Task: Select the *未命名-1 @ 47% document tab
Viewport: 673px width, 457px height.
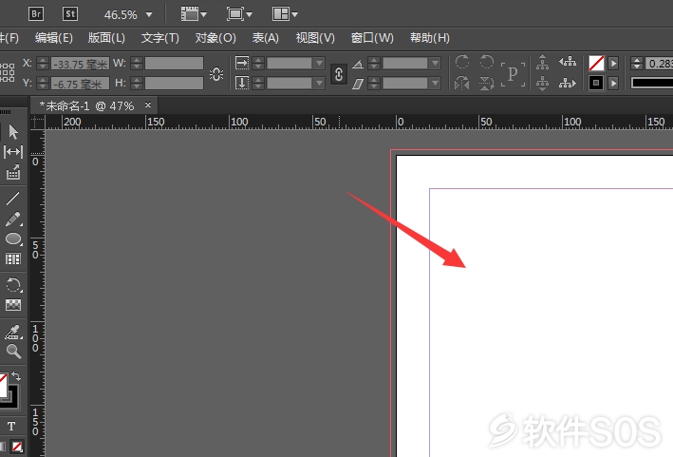Action: point(87,105)
